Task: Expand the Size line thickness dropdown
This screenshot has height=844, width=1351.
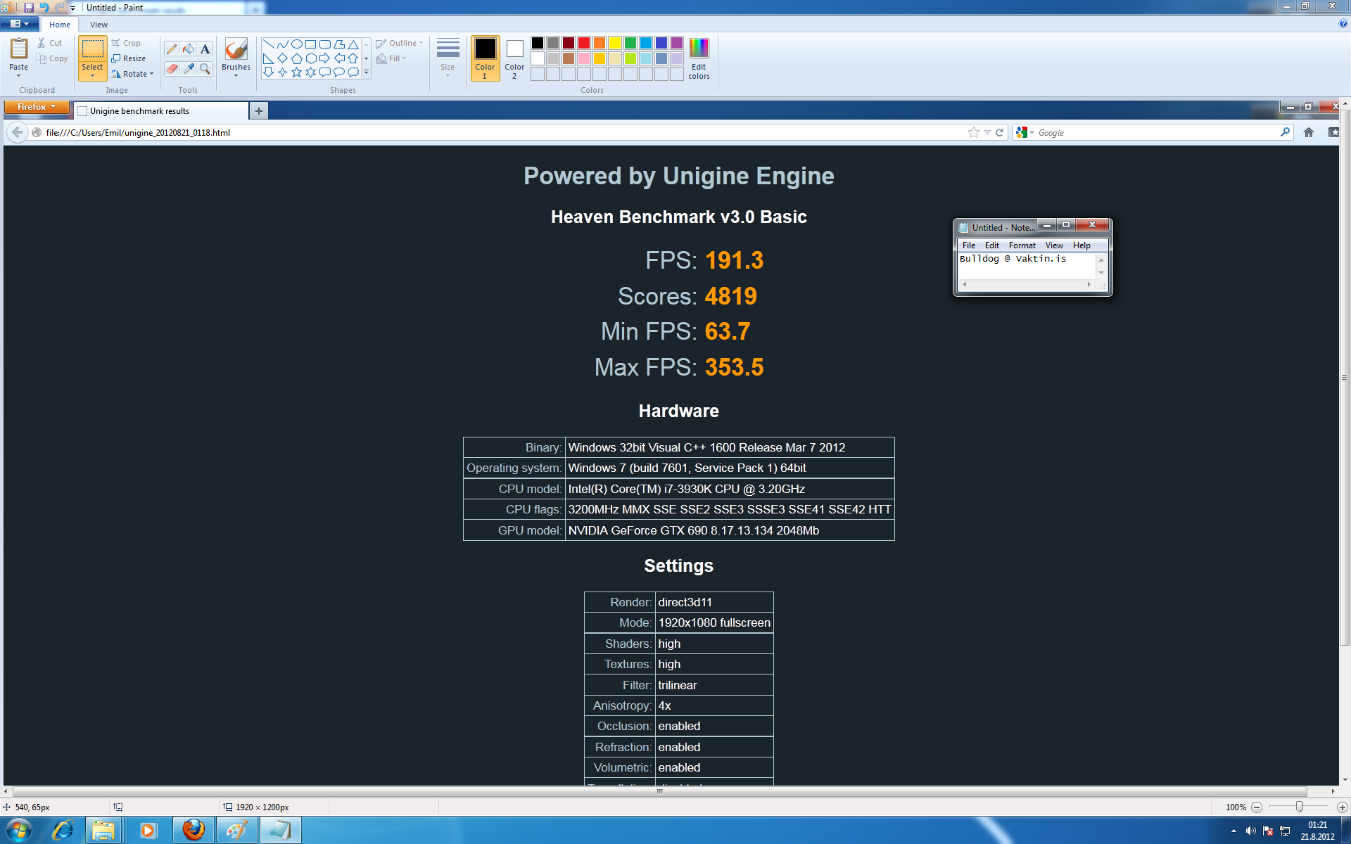Action: click(x=448, y=58)
